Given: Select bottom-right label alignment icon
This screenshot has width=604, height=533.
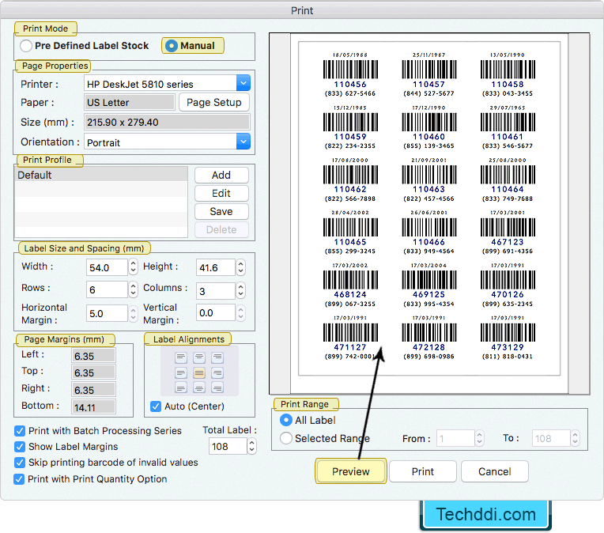Looking at the screenshot, I should 217,387.
